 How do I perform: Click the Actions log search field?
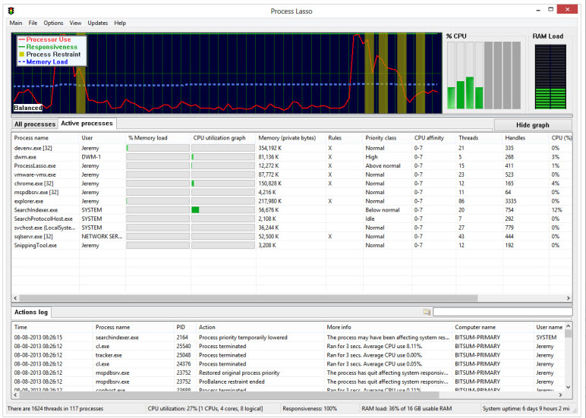coord(503,312)
